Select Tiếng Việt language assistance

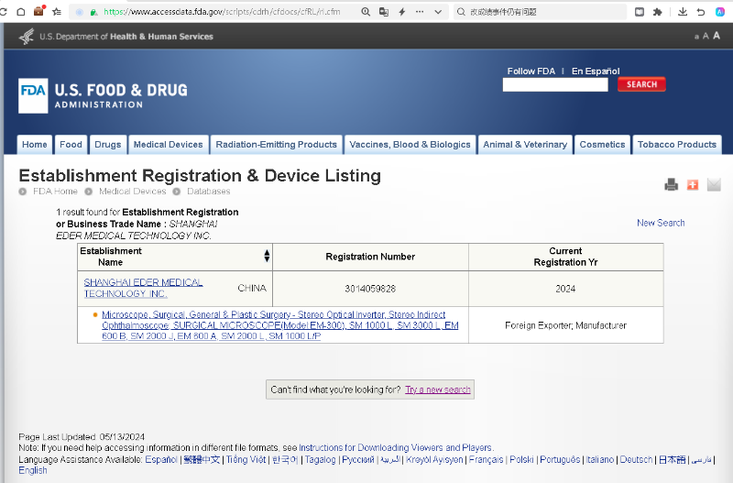[246, 459]
